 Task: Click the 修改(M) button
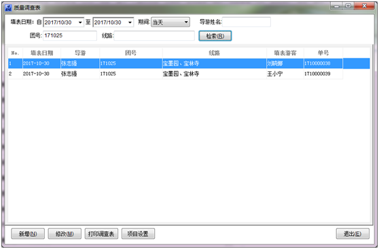coord(65,234)
